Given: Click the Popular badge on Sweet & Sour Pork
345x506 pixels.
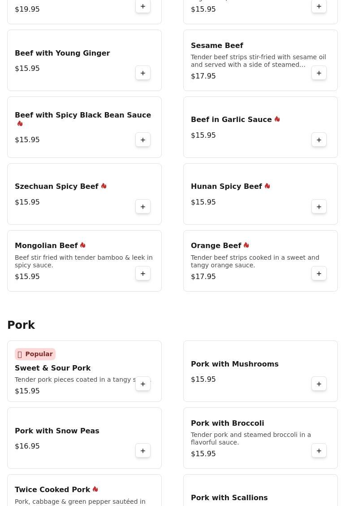Looking at the screenshot, I should [35, 354].
